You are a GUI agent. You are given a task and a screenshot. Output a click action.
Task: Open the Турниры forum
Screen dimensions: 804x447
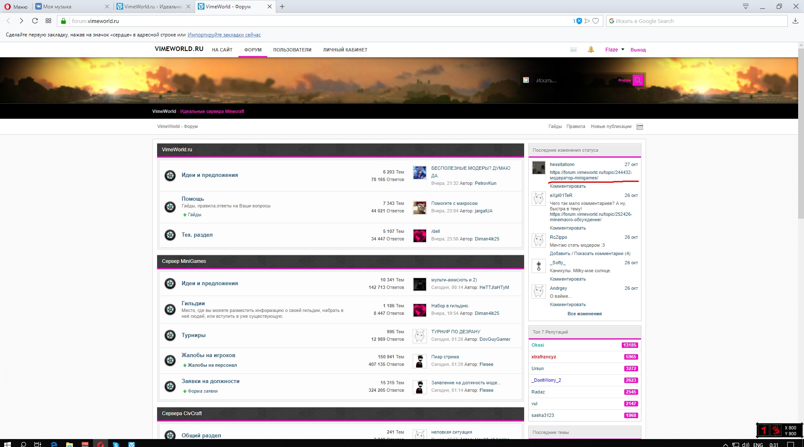point(194,335)
